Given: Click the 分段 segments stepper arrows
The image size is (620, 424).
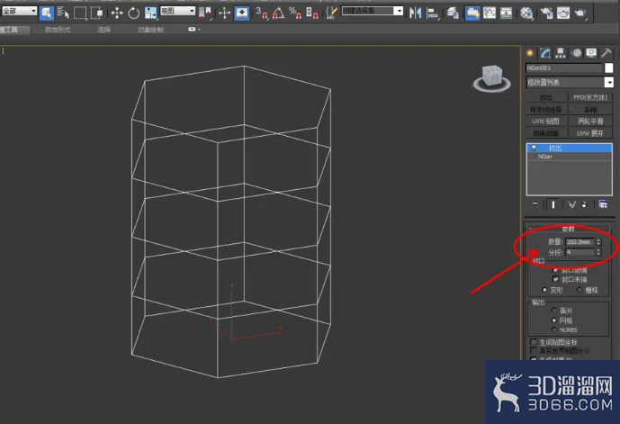Looking at the screenshot, I should (x=598, y=252).
